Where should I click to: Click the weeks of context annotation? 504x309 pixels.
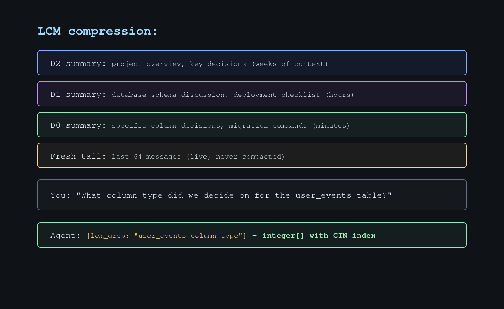pyautogui.click(x=290, y=64)
